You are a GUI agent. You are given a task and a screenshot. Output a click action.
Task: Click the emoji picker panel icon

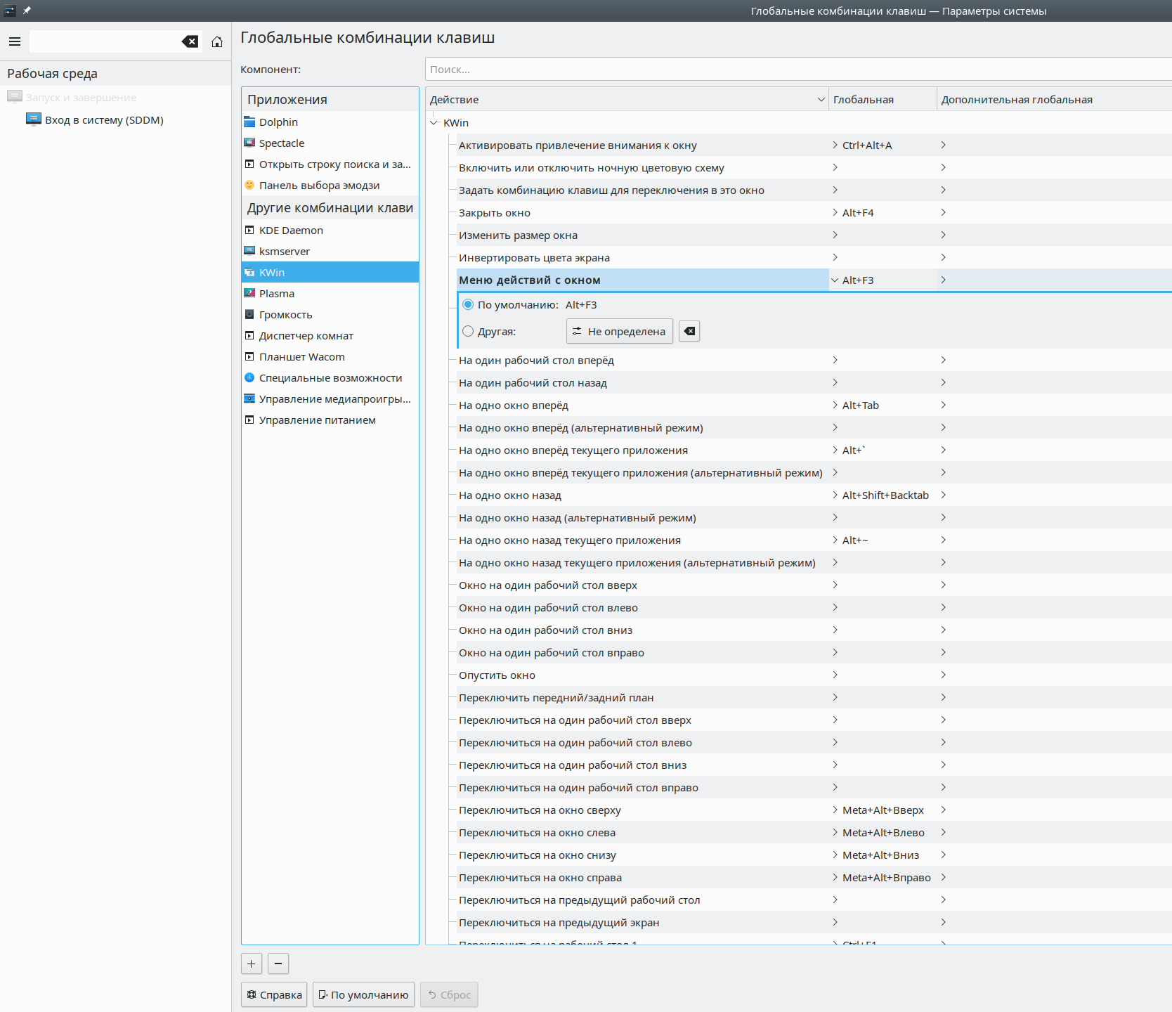click(249, 185)
